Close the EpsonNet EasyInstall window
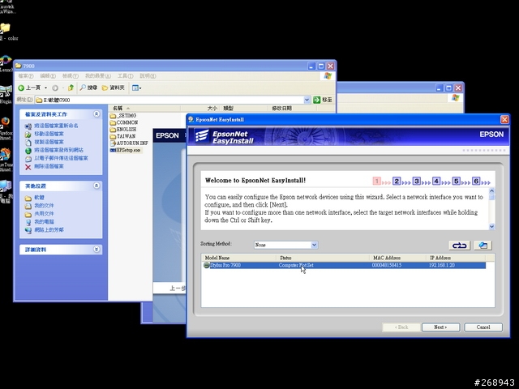The height and width of the screenshot is (389, 519). point(504,119)
